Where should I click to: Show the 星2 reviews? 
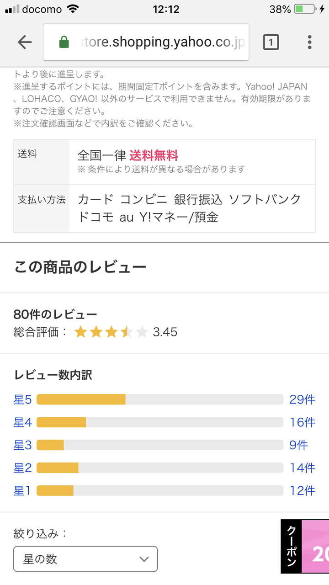(x=22, y=468)
